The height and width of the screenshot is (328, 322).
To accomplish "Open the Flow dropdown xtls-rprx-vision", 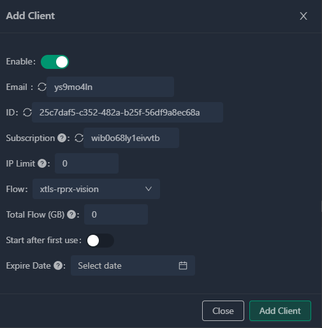I will (x=96, y=189).
